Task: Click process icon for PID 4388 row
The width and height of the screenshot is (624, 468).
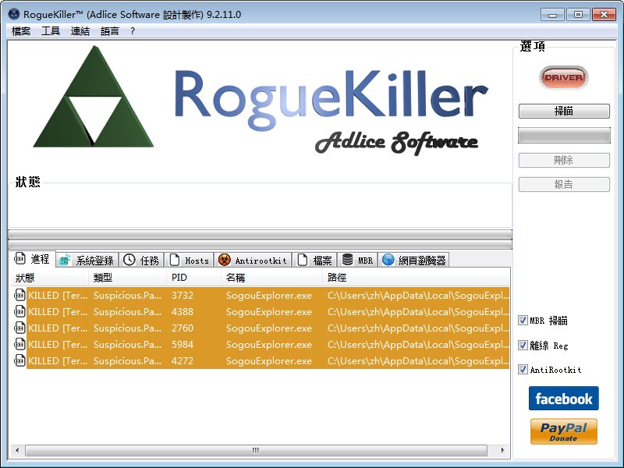Action: pos(19,311)
